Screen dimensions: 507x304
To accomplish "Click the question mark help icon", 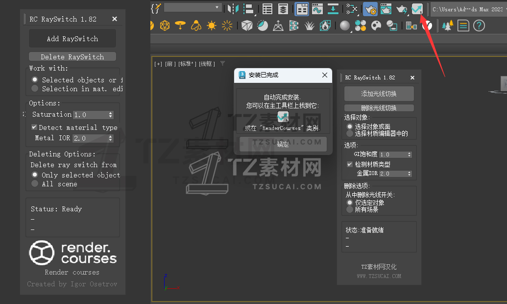I will (x=479, y=25).
